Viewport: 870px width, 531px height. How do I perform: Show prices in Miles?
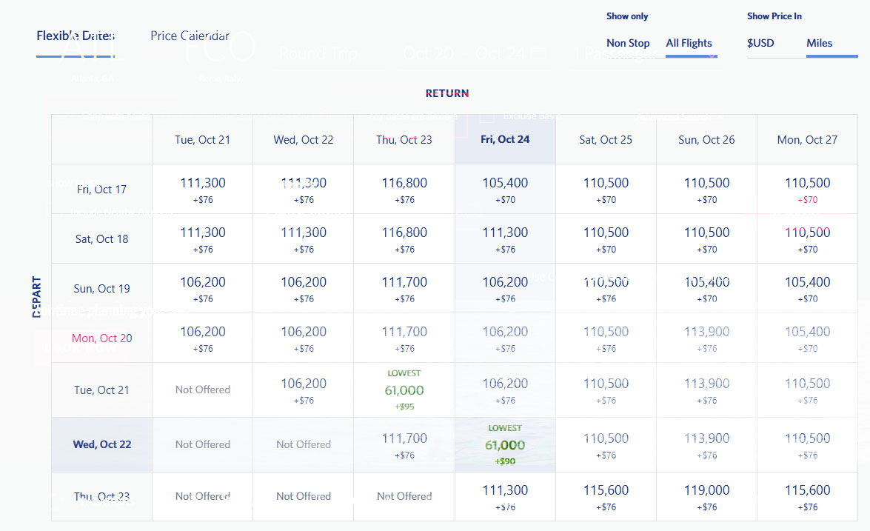[819, 43]
